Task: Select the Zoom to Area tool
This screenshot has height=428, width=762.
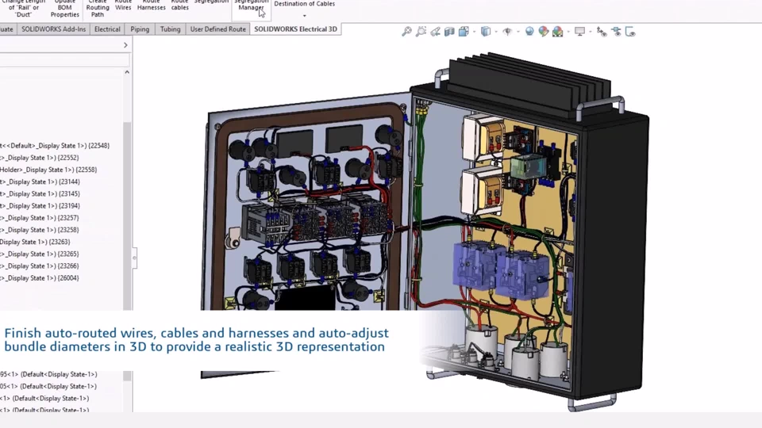Action: (421, 32)
